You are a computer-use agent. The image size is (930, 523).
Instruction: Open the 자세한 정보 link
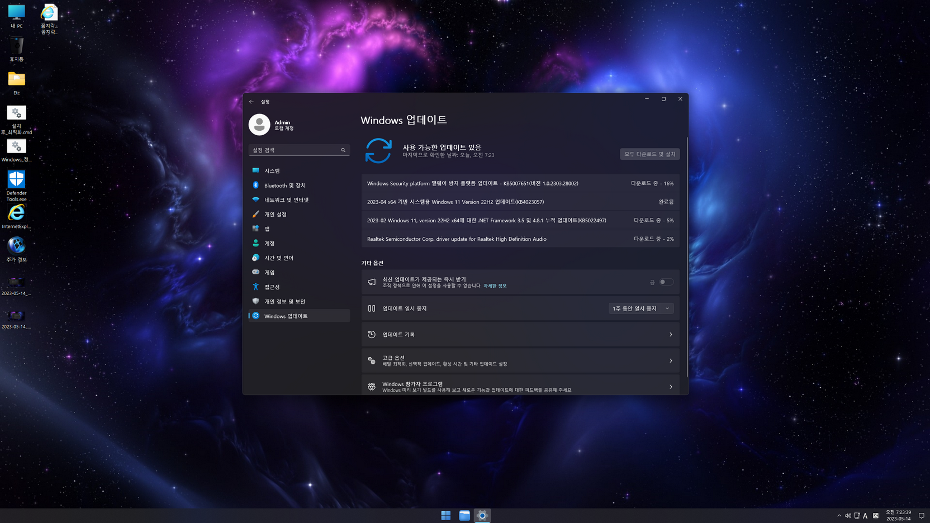tap(495, 286)
